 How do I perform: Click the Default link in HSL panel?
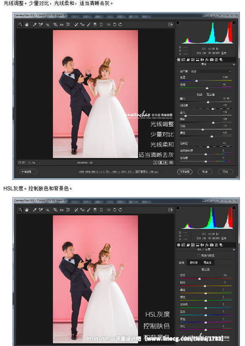point(205,269)
